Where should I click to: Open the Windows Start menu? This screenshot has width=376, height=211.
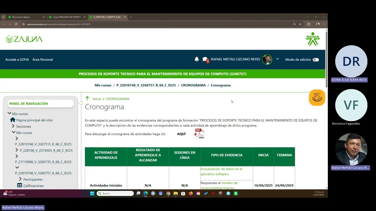click(92, 193)
